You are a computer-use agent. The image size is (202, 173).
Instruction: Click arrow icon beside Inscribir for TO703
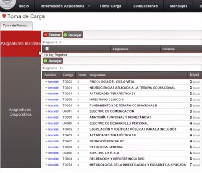(47, 165)
